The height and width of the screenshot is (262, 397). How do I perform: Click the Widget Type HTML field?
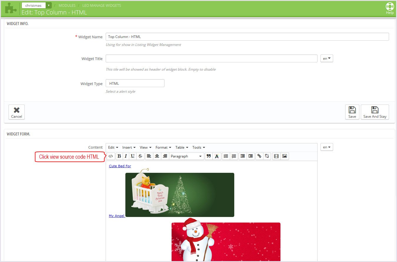point(135,83)
